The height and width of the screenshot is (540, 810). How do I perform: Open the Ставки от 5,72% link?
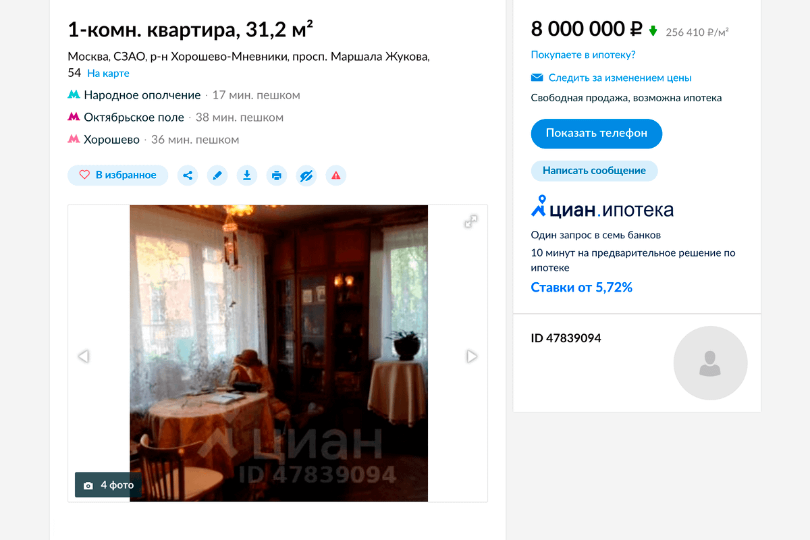coord(582,288)
